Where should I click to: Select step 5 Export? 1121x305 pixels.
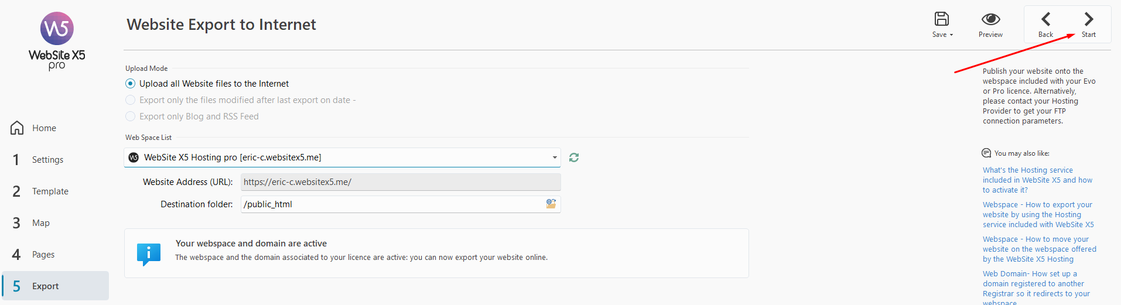click(x=55, y=286)
